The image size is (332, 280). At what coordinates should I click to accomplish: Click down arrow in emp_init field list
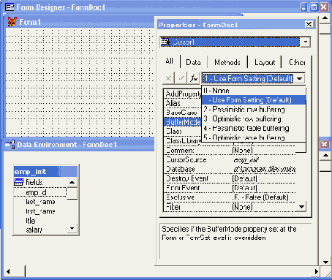tap(72, 229)
